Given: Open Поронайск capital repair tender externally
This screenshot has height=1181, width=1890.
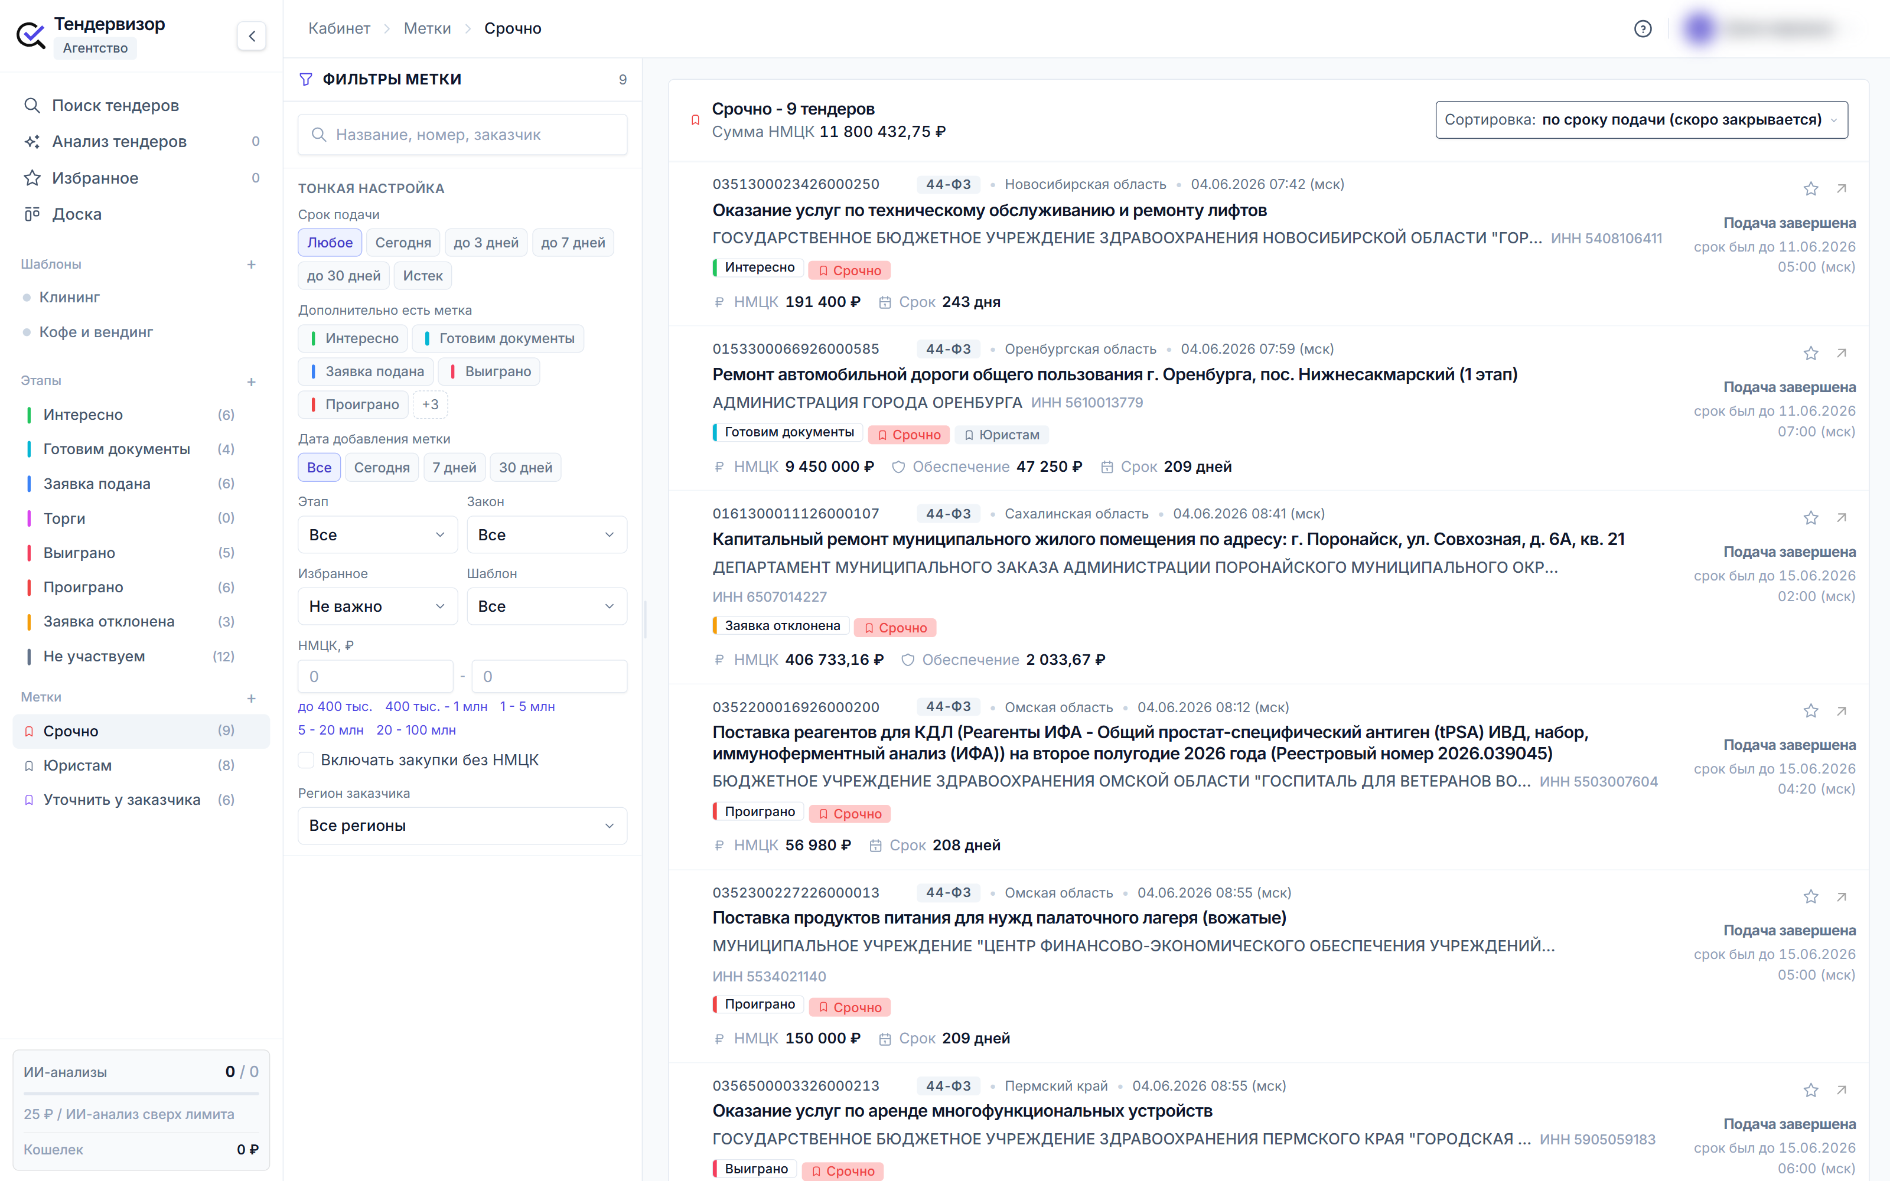Looking at the screenshot, I should tap(1842, 518).
